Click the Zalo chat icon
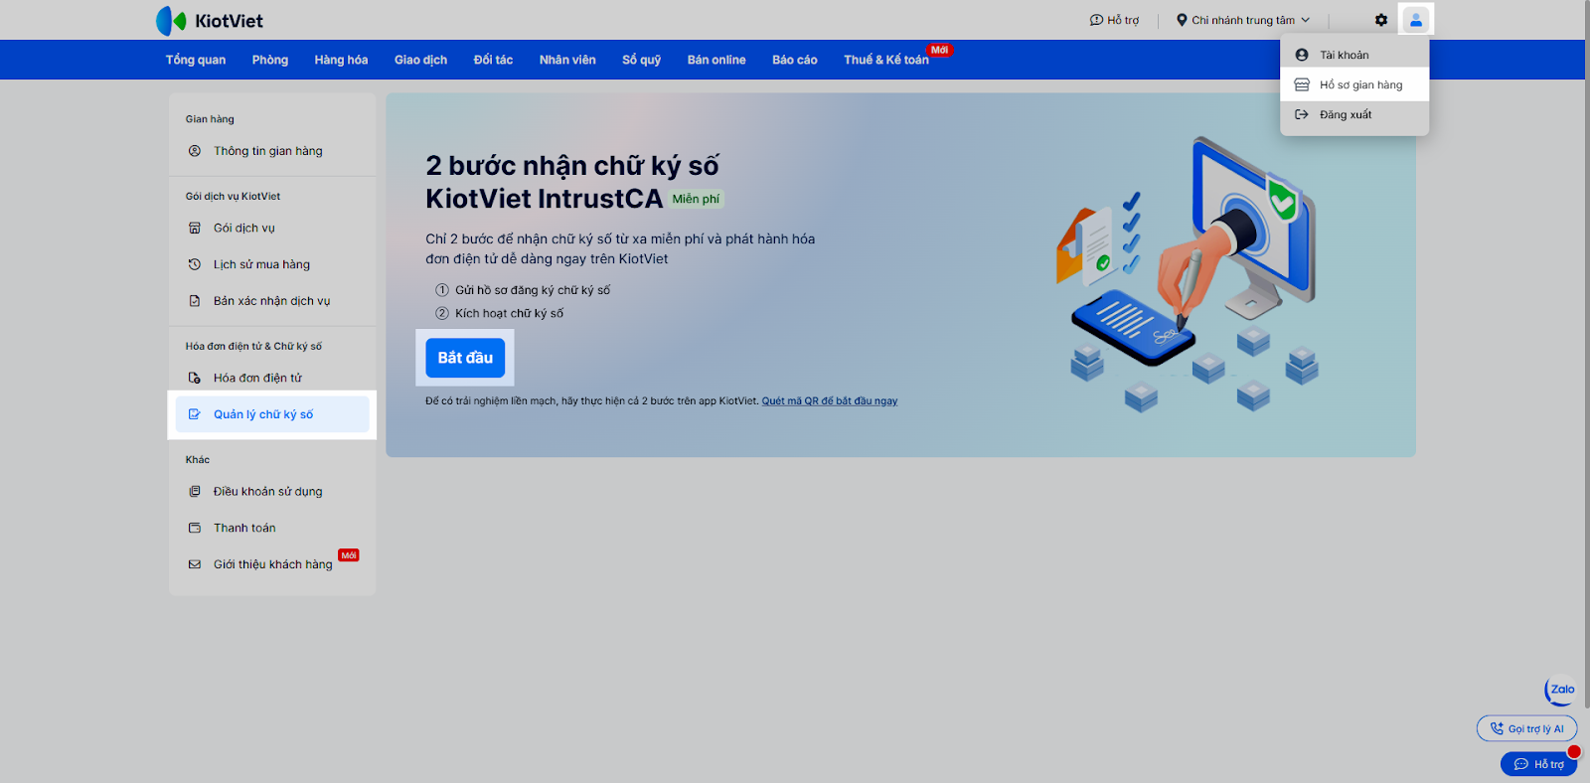1590x783 pixels. [x=1561, y=690]
